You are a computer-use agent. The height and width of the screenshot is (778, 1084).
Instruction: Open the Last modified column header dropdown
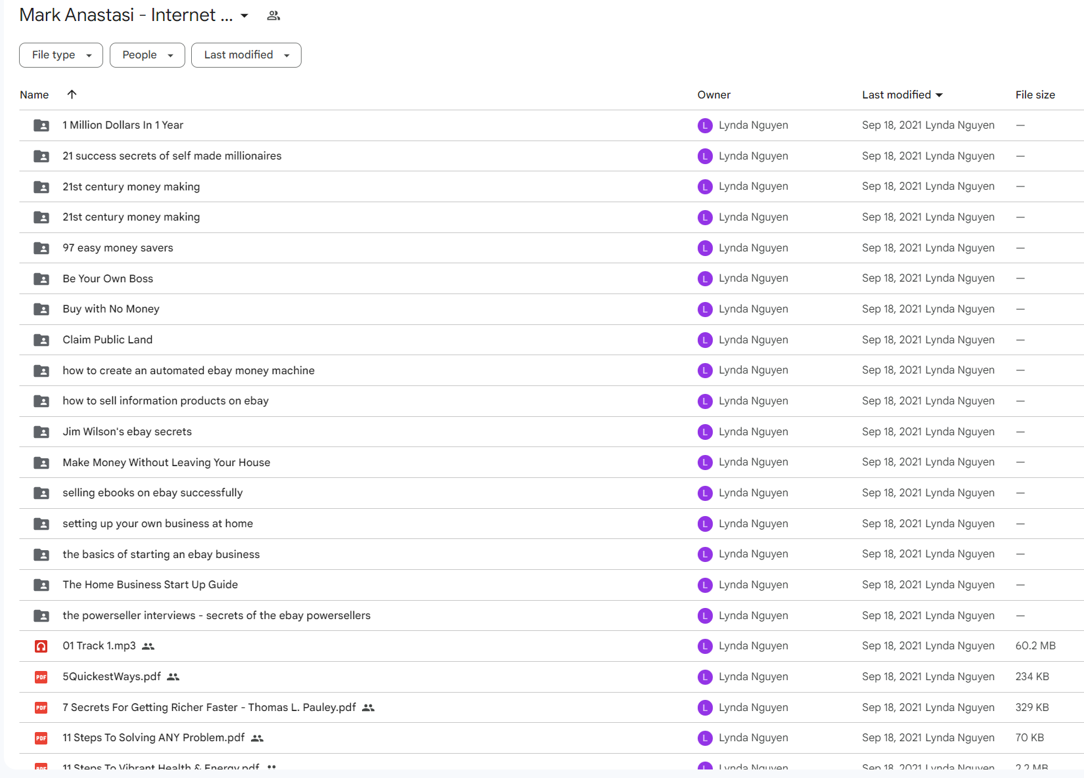click(902, 95)
